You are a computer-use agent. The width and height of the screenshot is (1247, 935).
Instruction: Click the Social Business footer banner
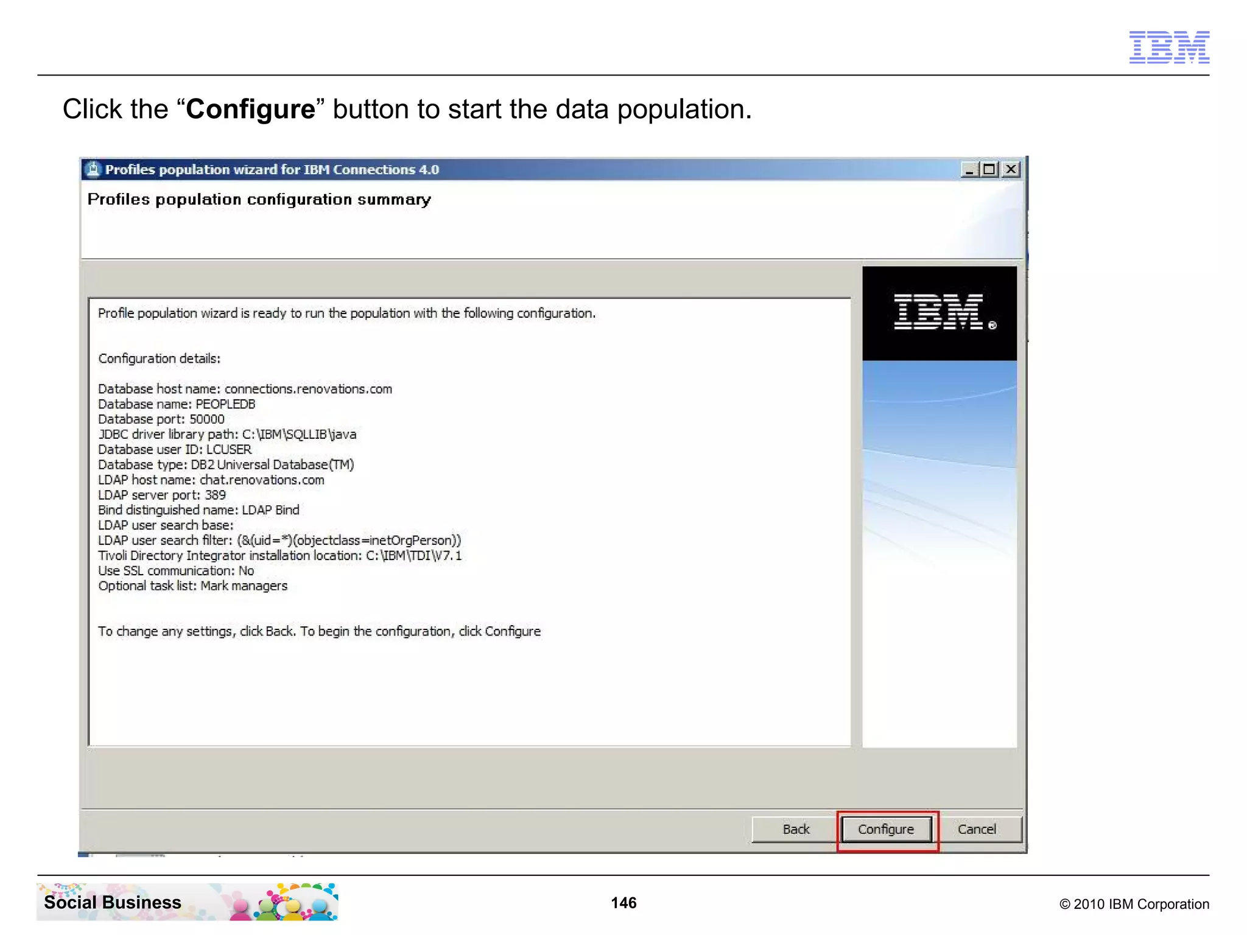(188, 902)
